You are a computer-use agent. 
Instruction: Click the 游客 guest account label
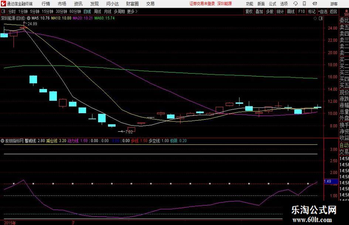coord(333,4)
